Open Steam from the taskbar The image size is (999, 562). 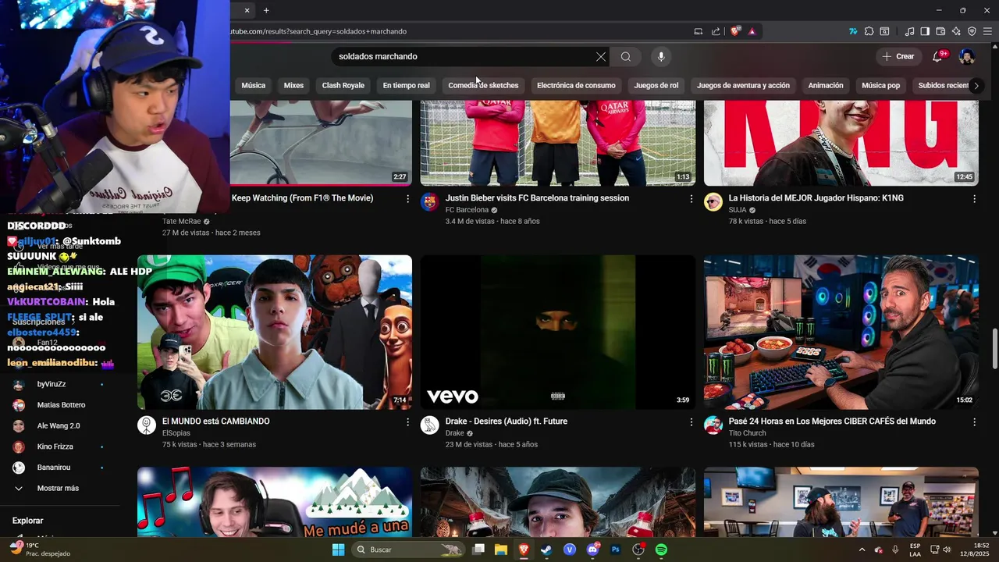coord(546,550)
